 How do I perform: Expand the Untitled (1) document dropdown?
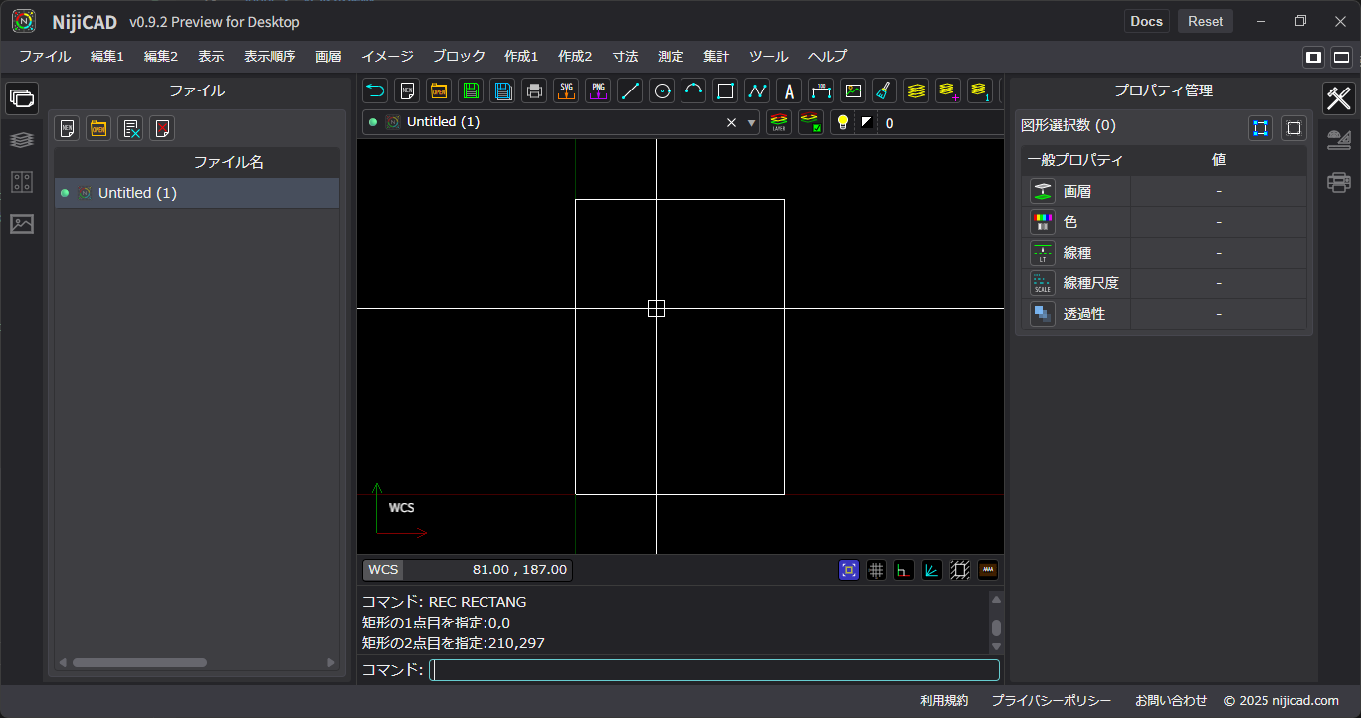point(752,123)
